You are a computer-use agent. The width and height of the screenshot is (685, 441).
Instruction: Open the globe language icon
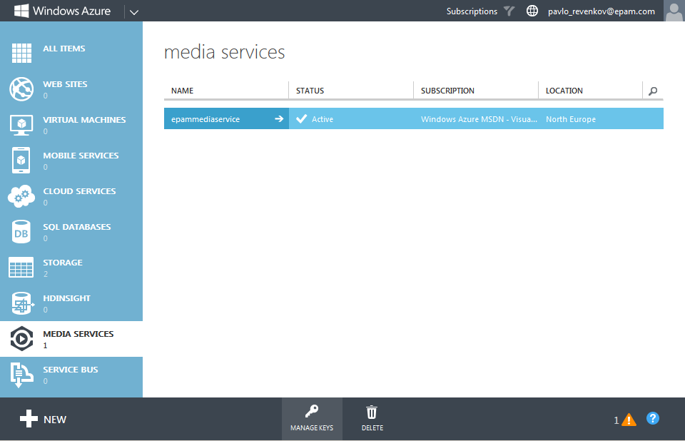point(532,11)
